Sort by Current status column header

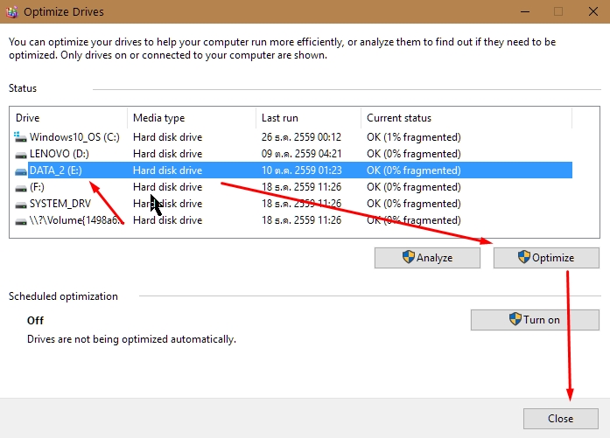466,118
